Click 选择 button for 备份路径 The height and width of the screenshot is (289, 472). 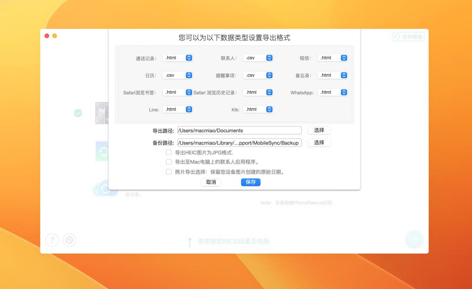click(x=319, y=143)
